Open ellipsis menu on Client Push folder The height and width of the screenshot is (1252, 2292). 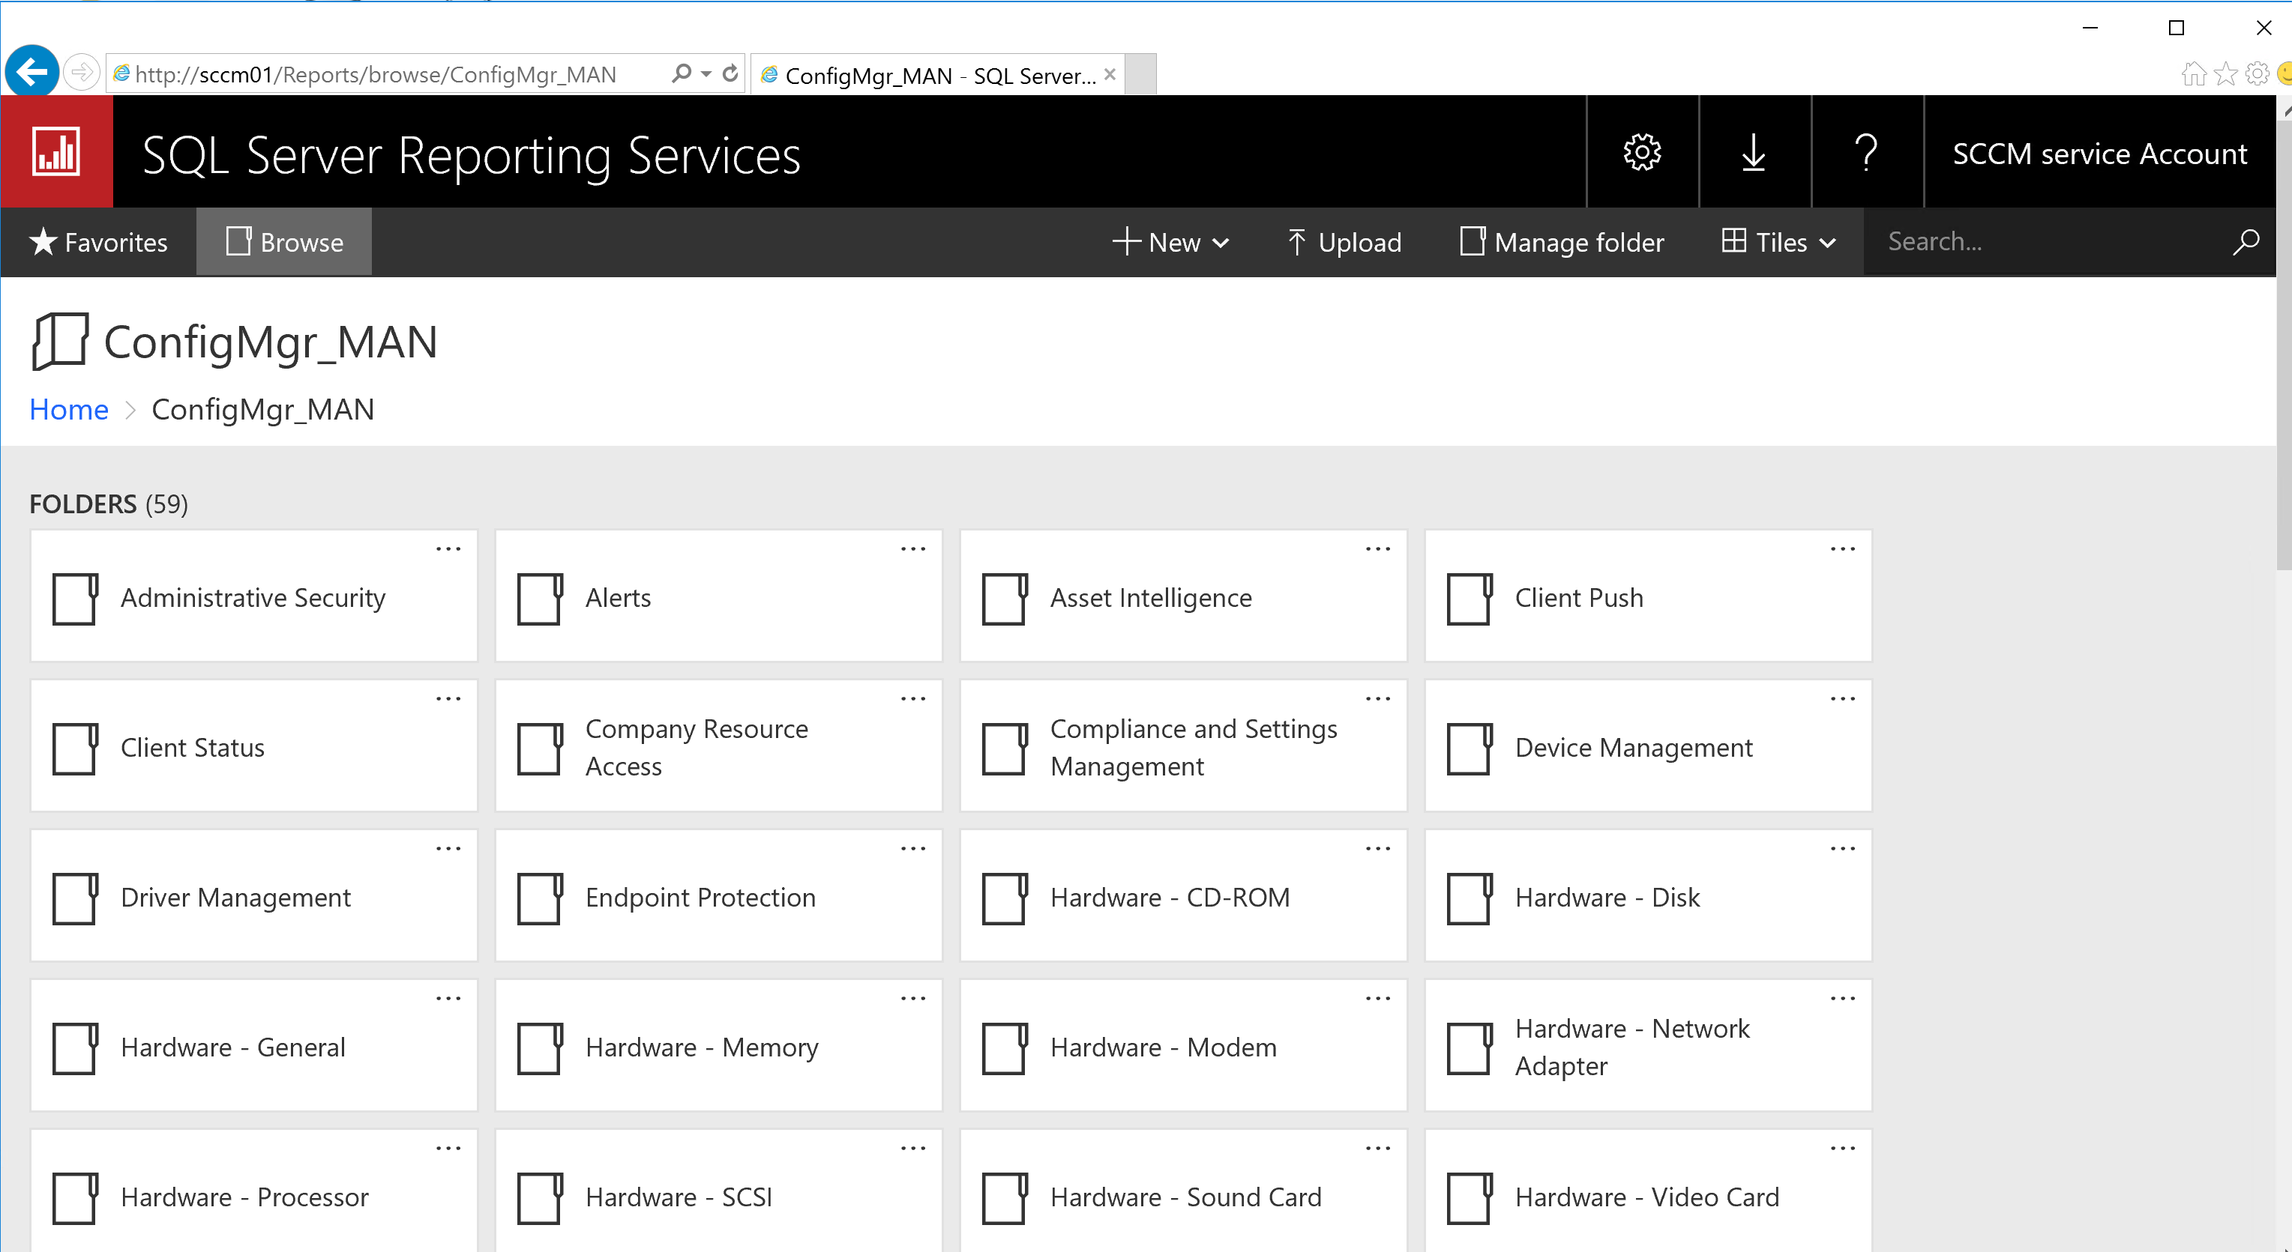(1842, 549)
